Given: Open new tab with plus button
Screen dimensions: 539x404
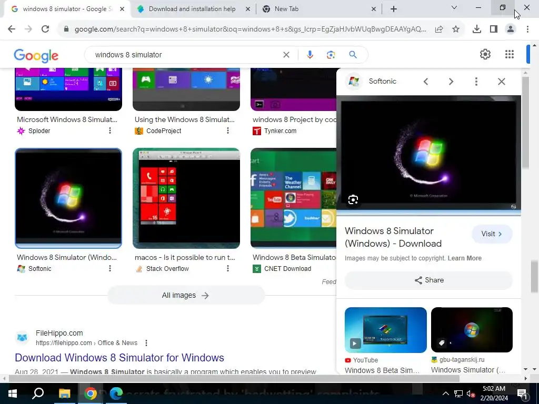Looking at the screenshot, I should (x=394, y=9).
